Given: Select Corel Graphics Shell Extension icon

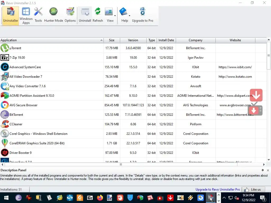Looking at the screenshot, I should pos(5,133).
